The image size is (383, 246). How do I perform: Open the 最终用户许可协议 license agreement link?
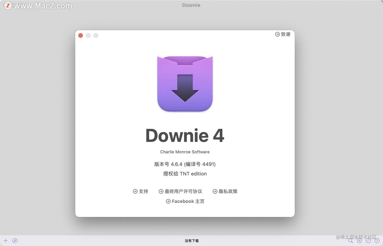click(x=180, y=191)
